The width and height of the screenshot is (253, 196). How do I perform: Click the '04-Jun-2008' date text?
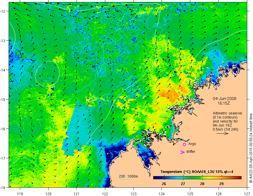click(x=225, y=99)
